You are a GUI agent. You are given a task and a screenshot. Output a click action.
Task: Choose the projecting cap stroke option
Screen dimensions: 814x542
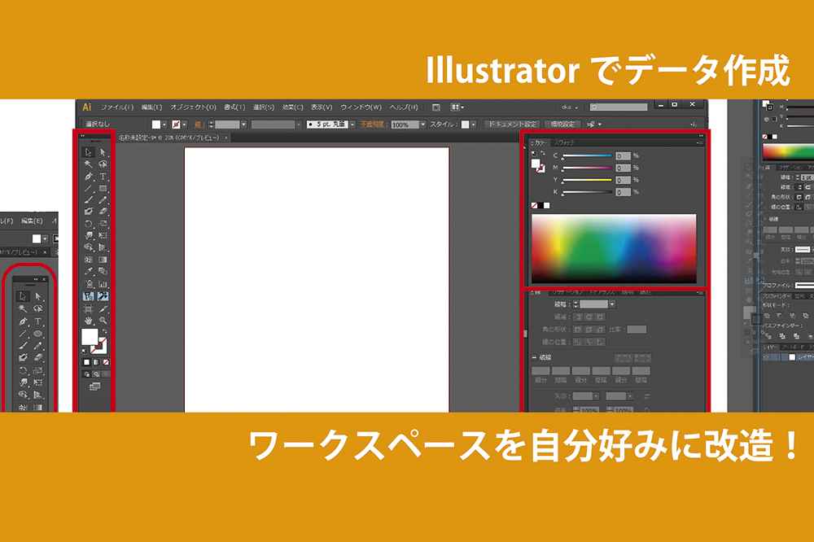pyautogui.click(x=600, y=317)
